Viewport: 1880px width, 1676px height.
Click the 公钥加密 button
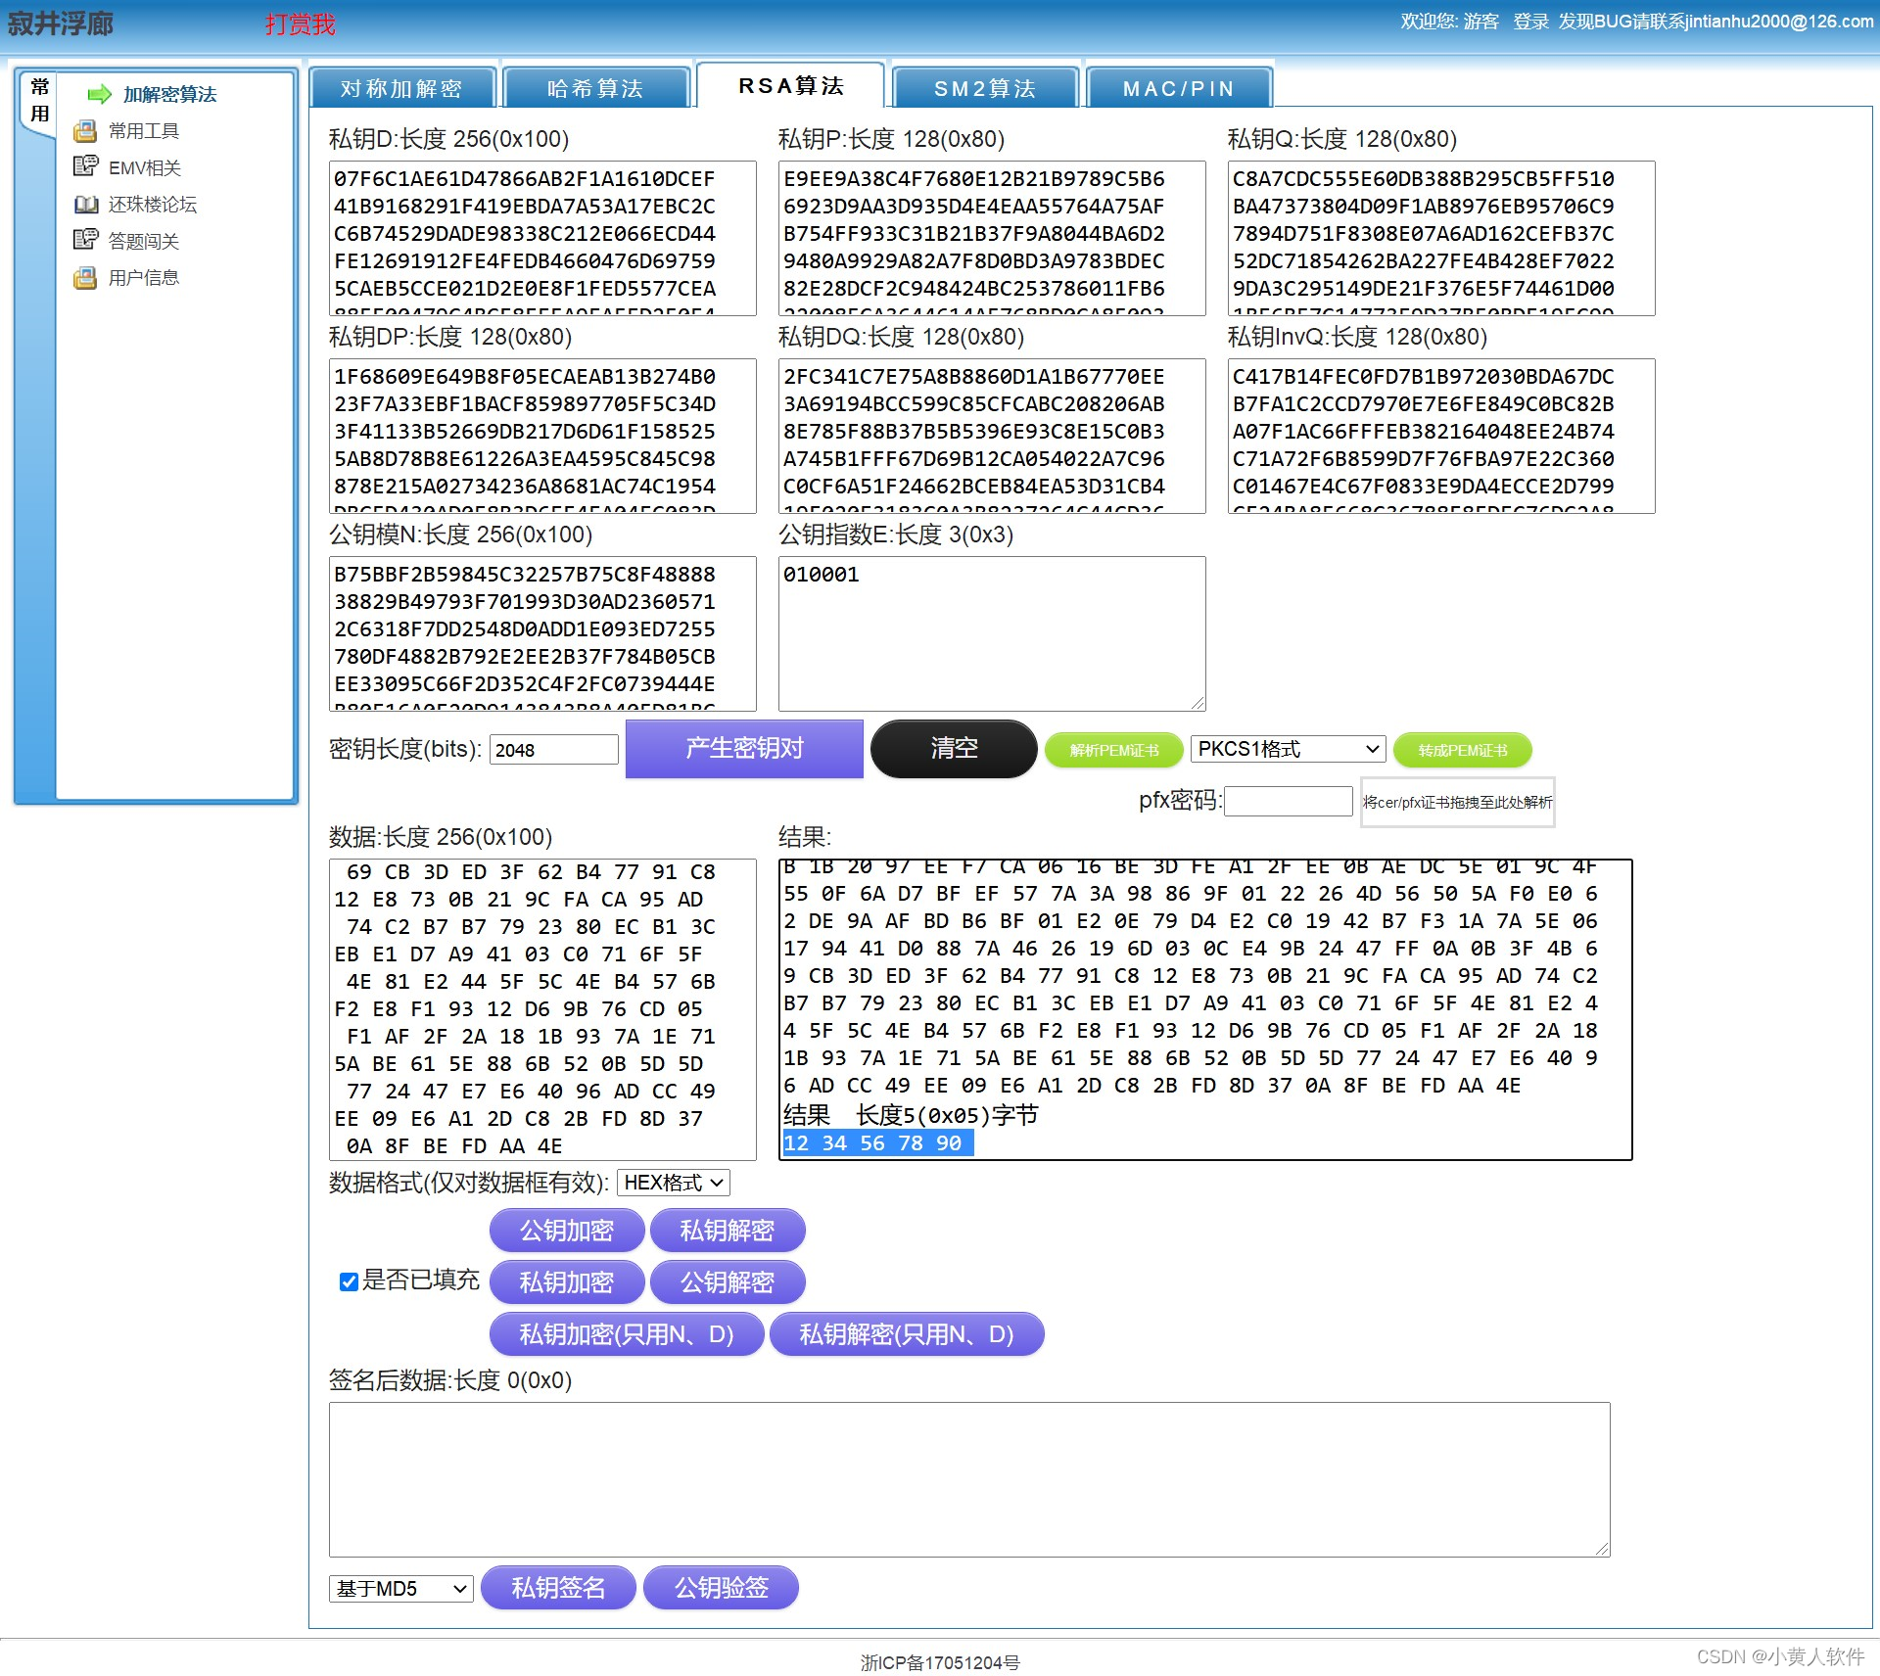(567, 1231)
